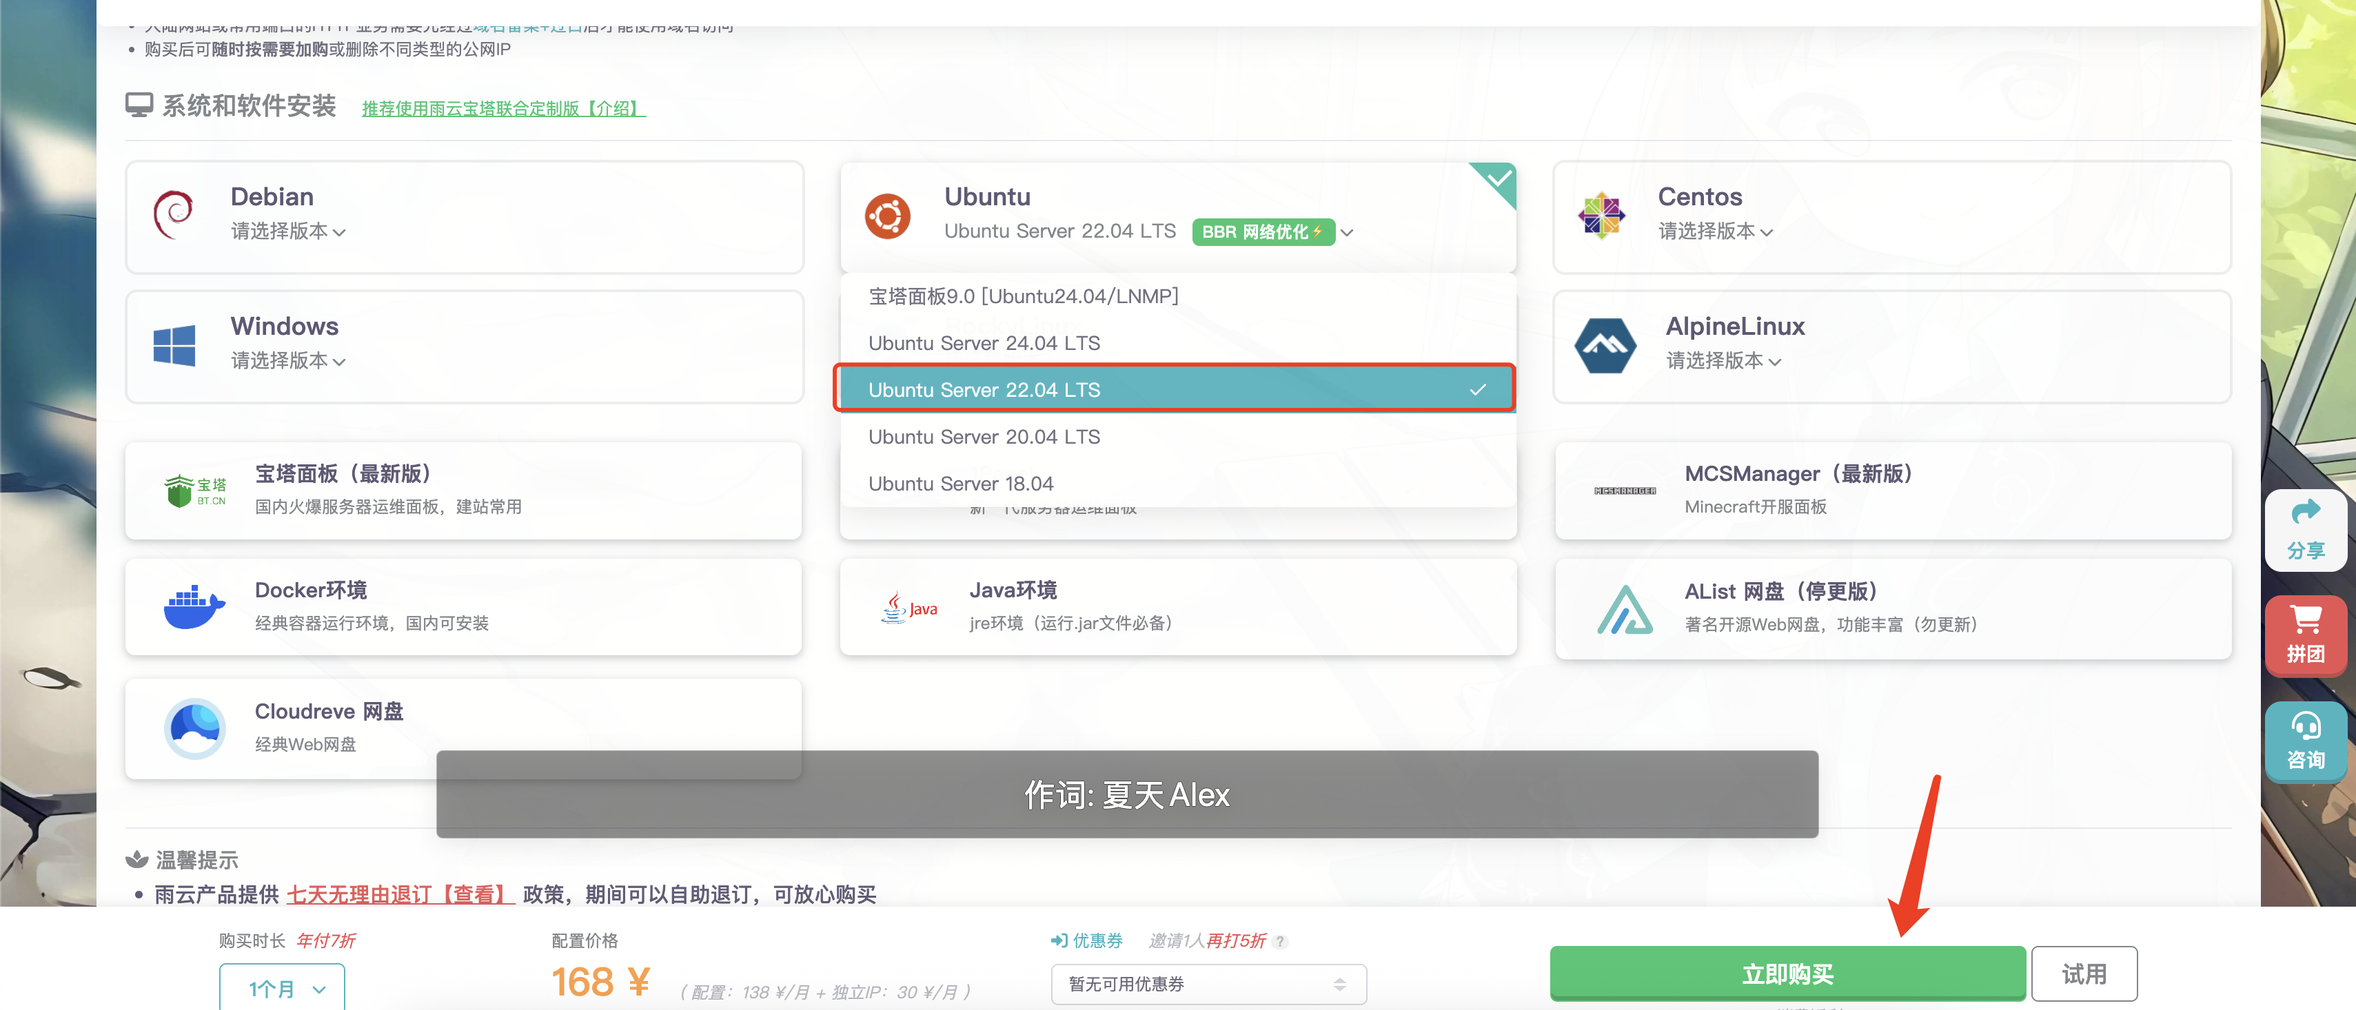Click the Debian swirl logo icon
The width and height of the screenshot is (2356, 1010).
point(173,215)
